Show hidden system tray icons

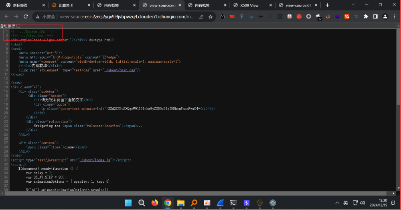coord(337,203)
